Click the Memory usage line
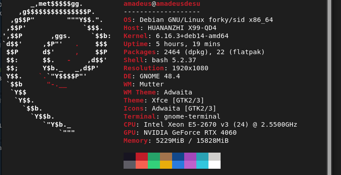This screenshot has width=341, height=175. pos(176,141)
